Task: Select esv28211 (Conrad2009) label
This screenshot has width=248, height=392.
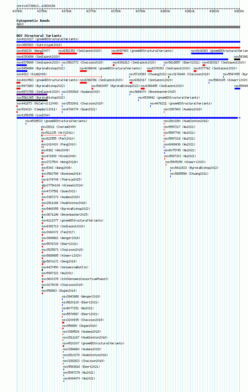Action: tap(59, 127)
